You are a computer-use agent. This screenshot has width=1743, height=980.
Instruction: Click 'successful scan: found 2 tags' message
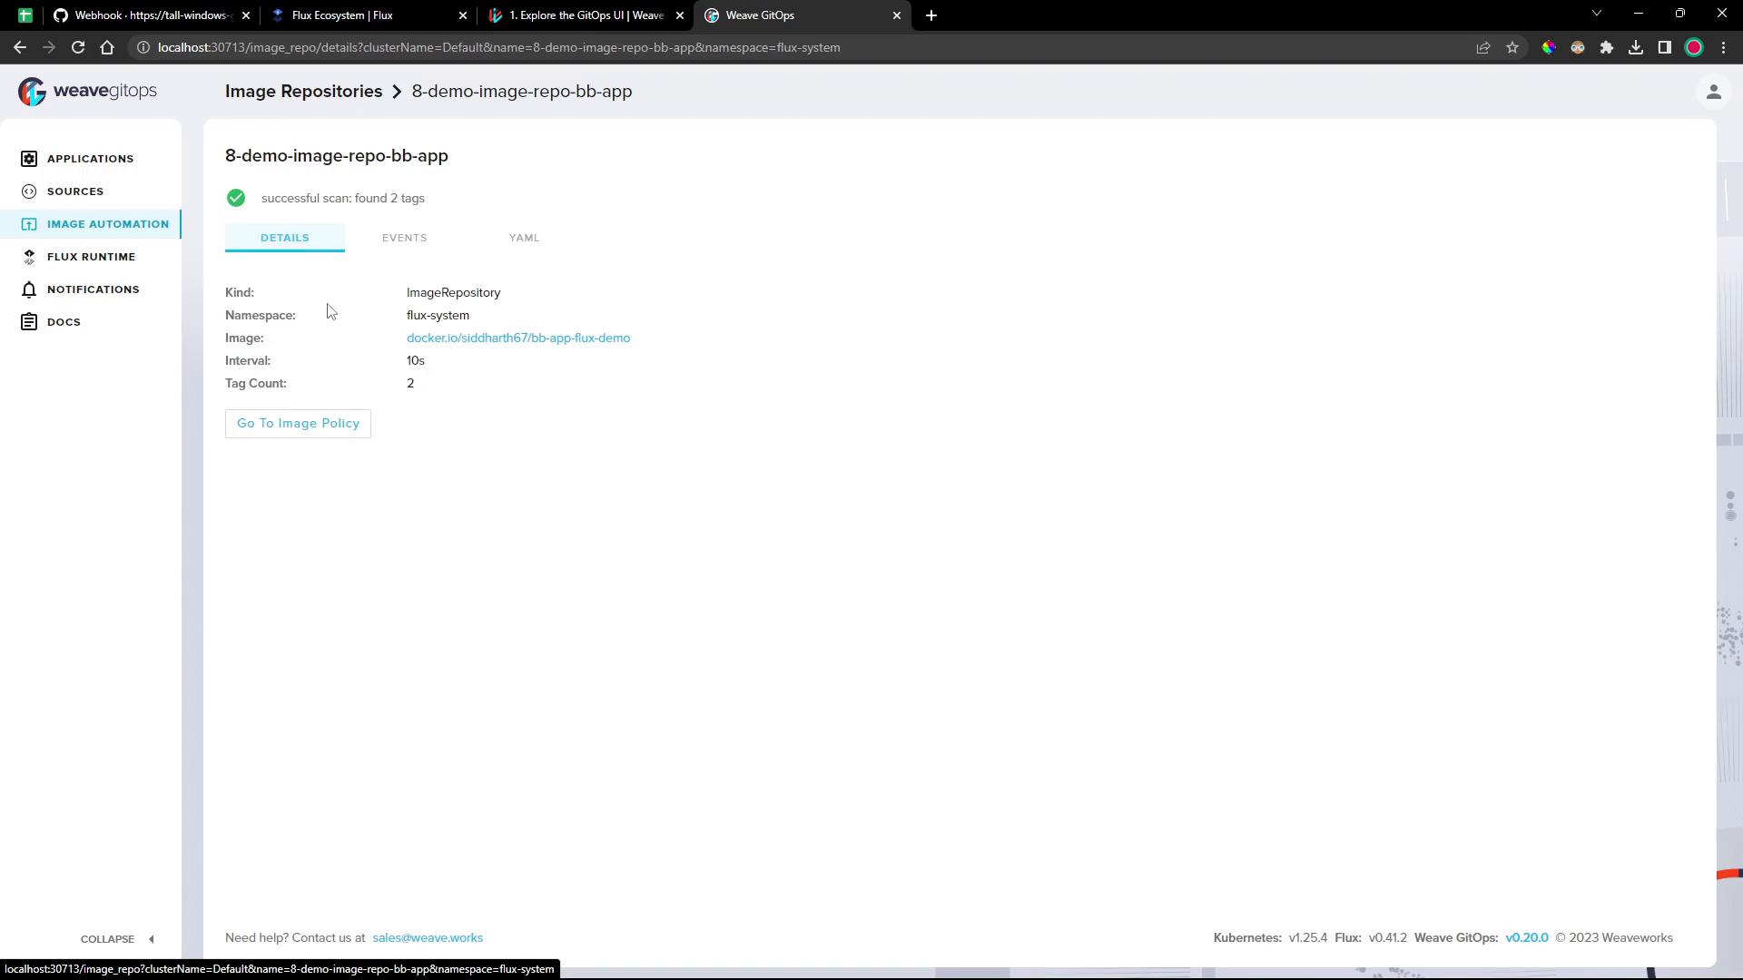tap(343, 199)
